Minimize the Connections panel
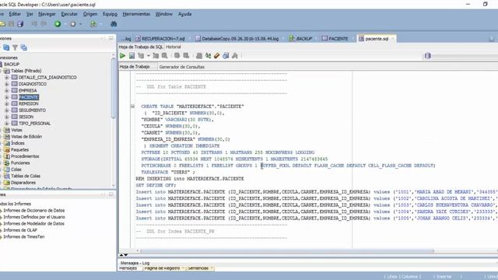498x280 pixels. coord(110,38)
